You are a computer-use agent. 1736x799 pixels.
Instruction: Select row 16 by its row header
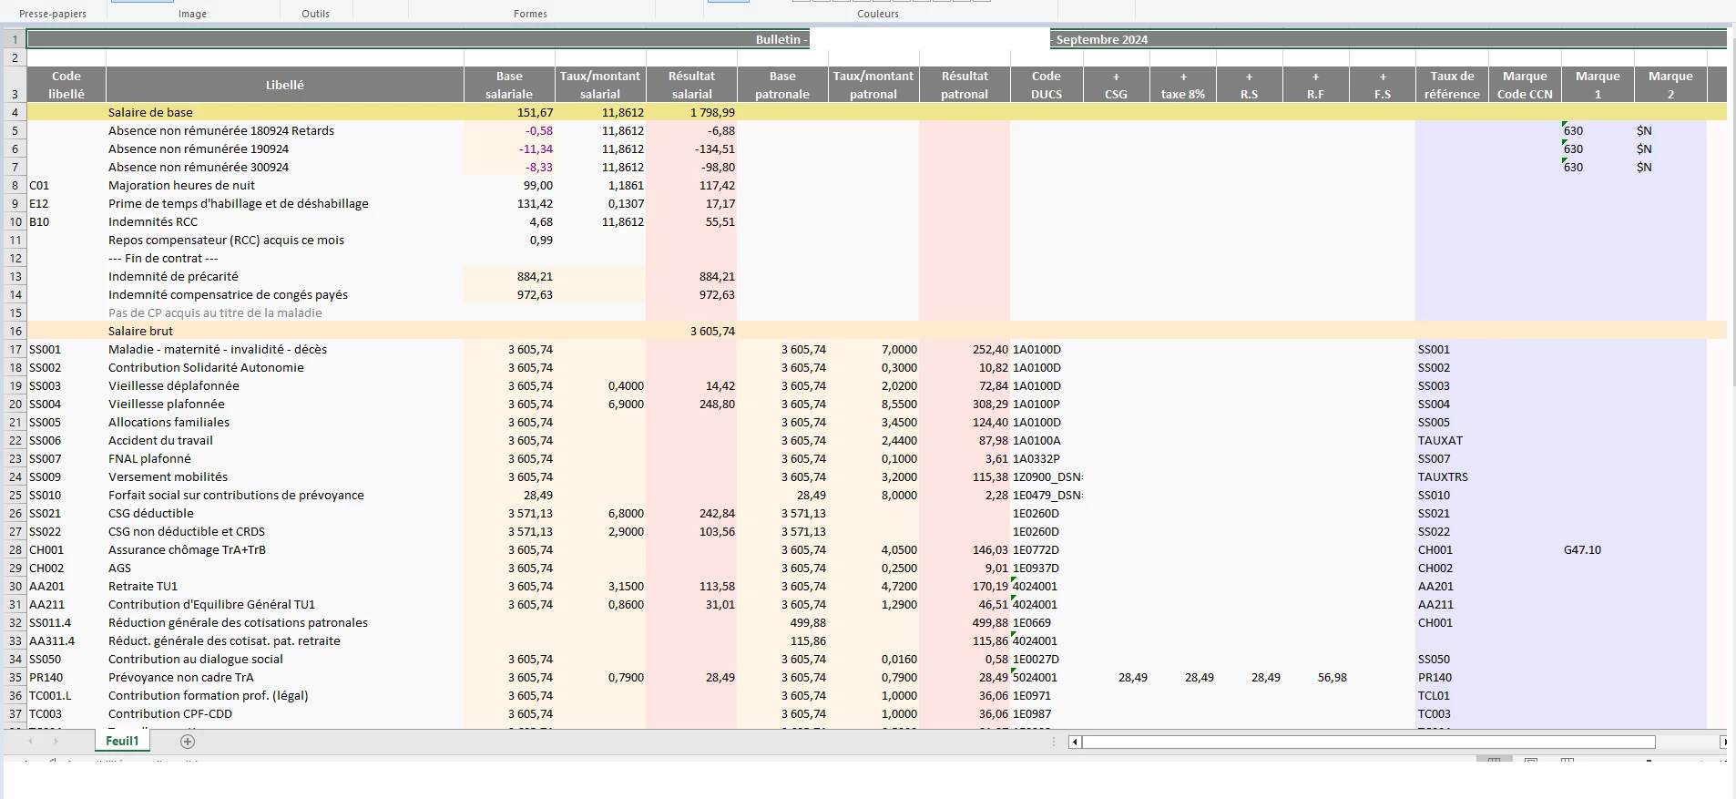(15, 332)
